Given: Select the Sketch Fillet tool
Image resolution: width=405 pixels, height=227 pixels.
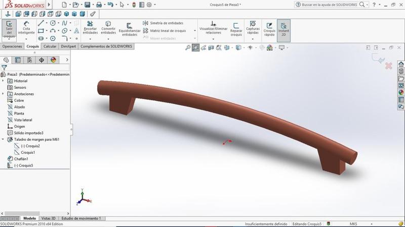Looking at the screenshot, I should (65, 39).
